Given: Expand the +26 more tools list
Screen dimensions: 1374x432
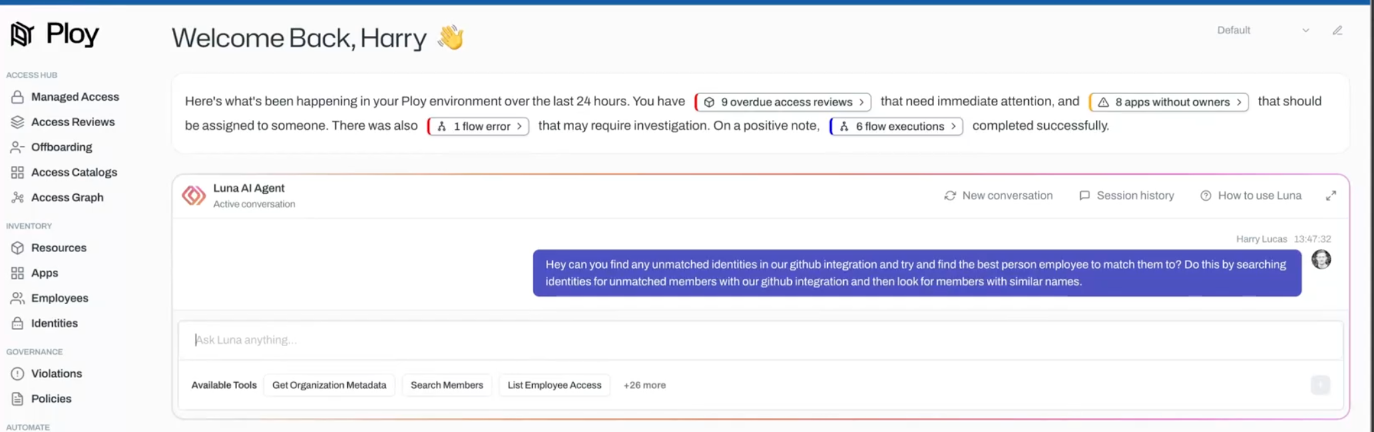Looking at the screenshot, I should pyautogui.click(x=644, y=385).
